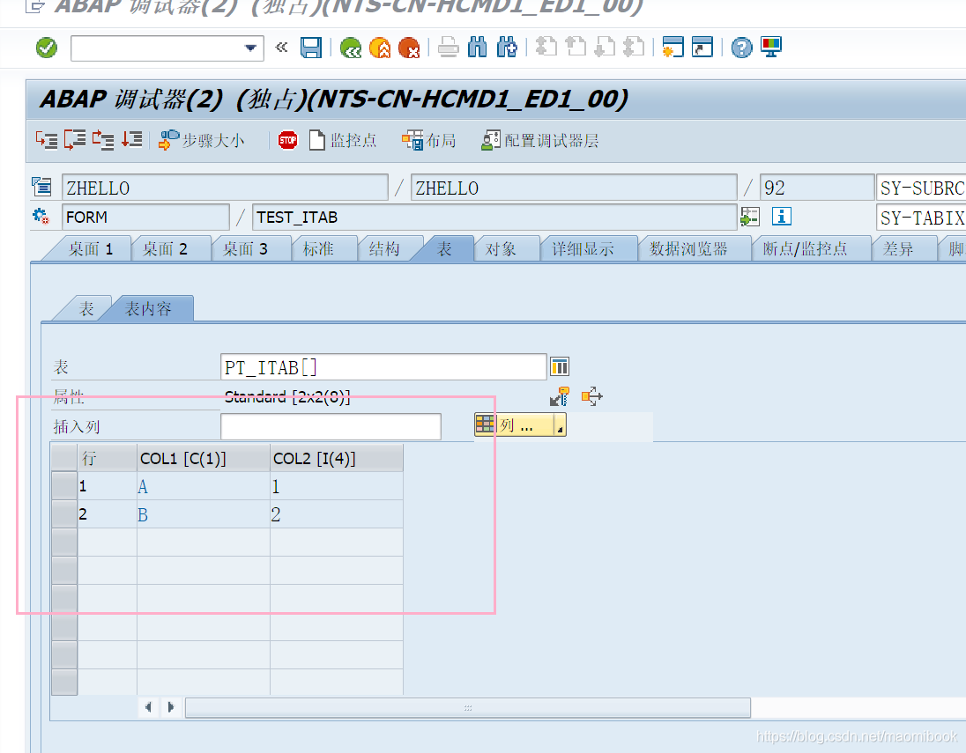966x753 pixels.
Task: Click the green Enter checkmark icon
Action: (x=46, y=48)
